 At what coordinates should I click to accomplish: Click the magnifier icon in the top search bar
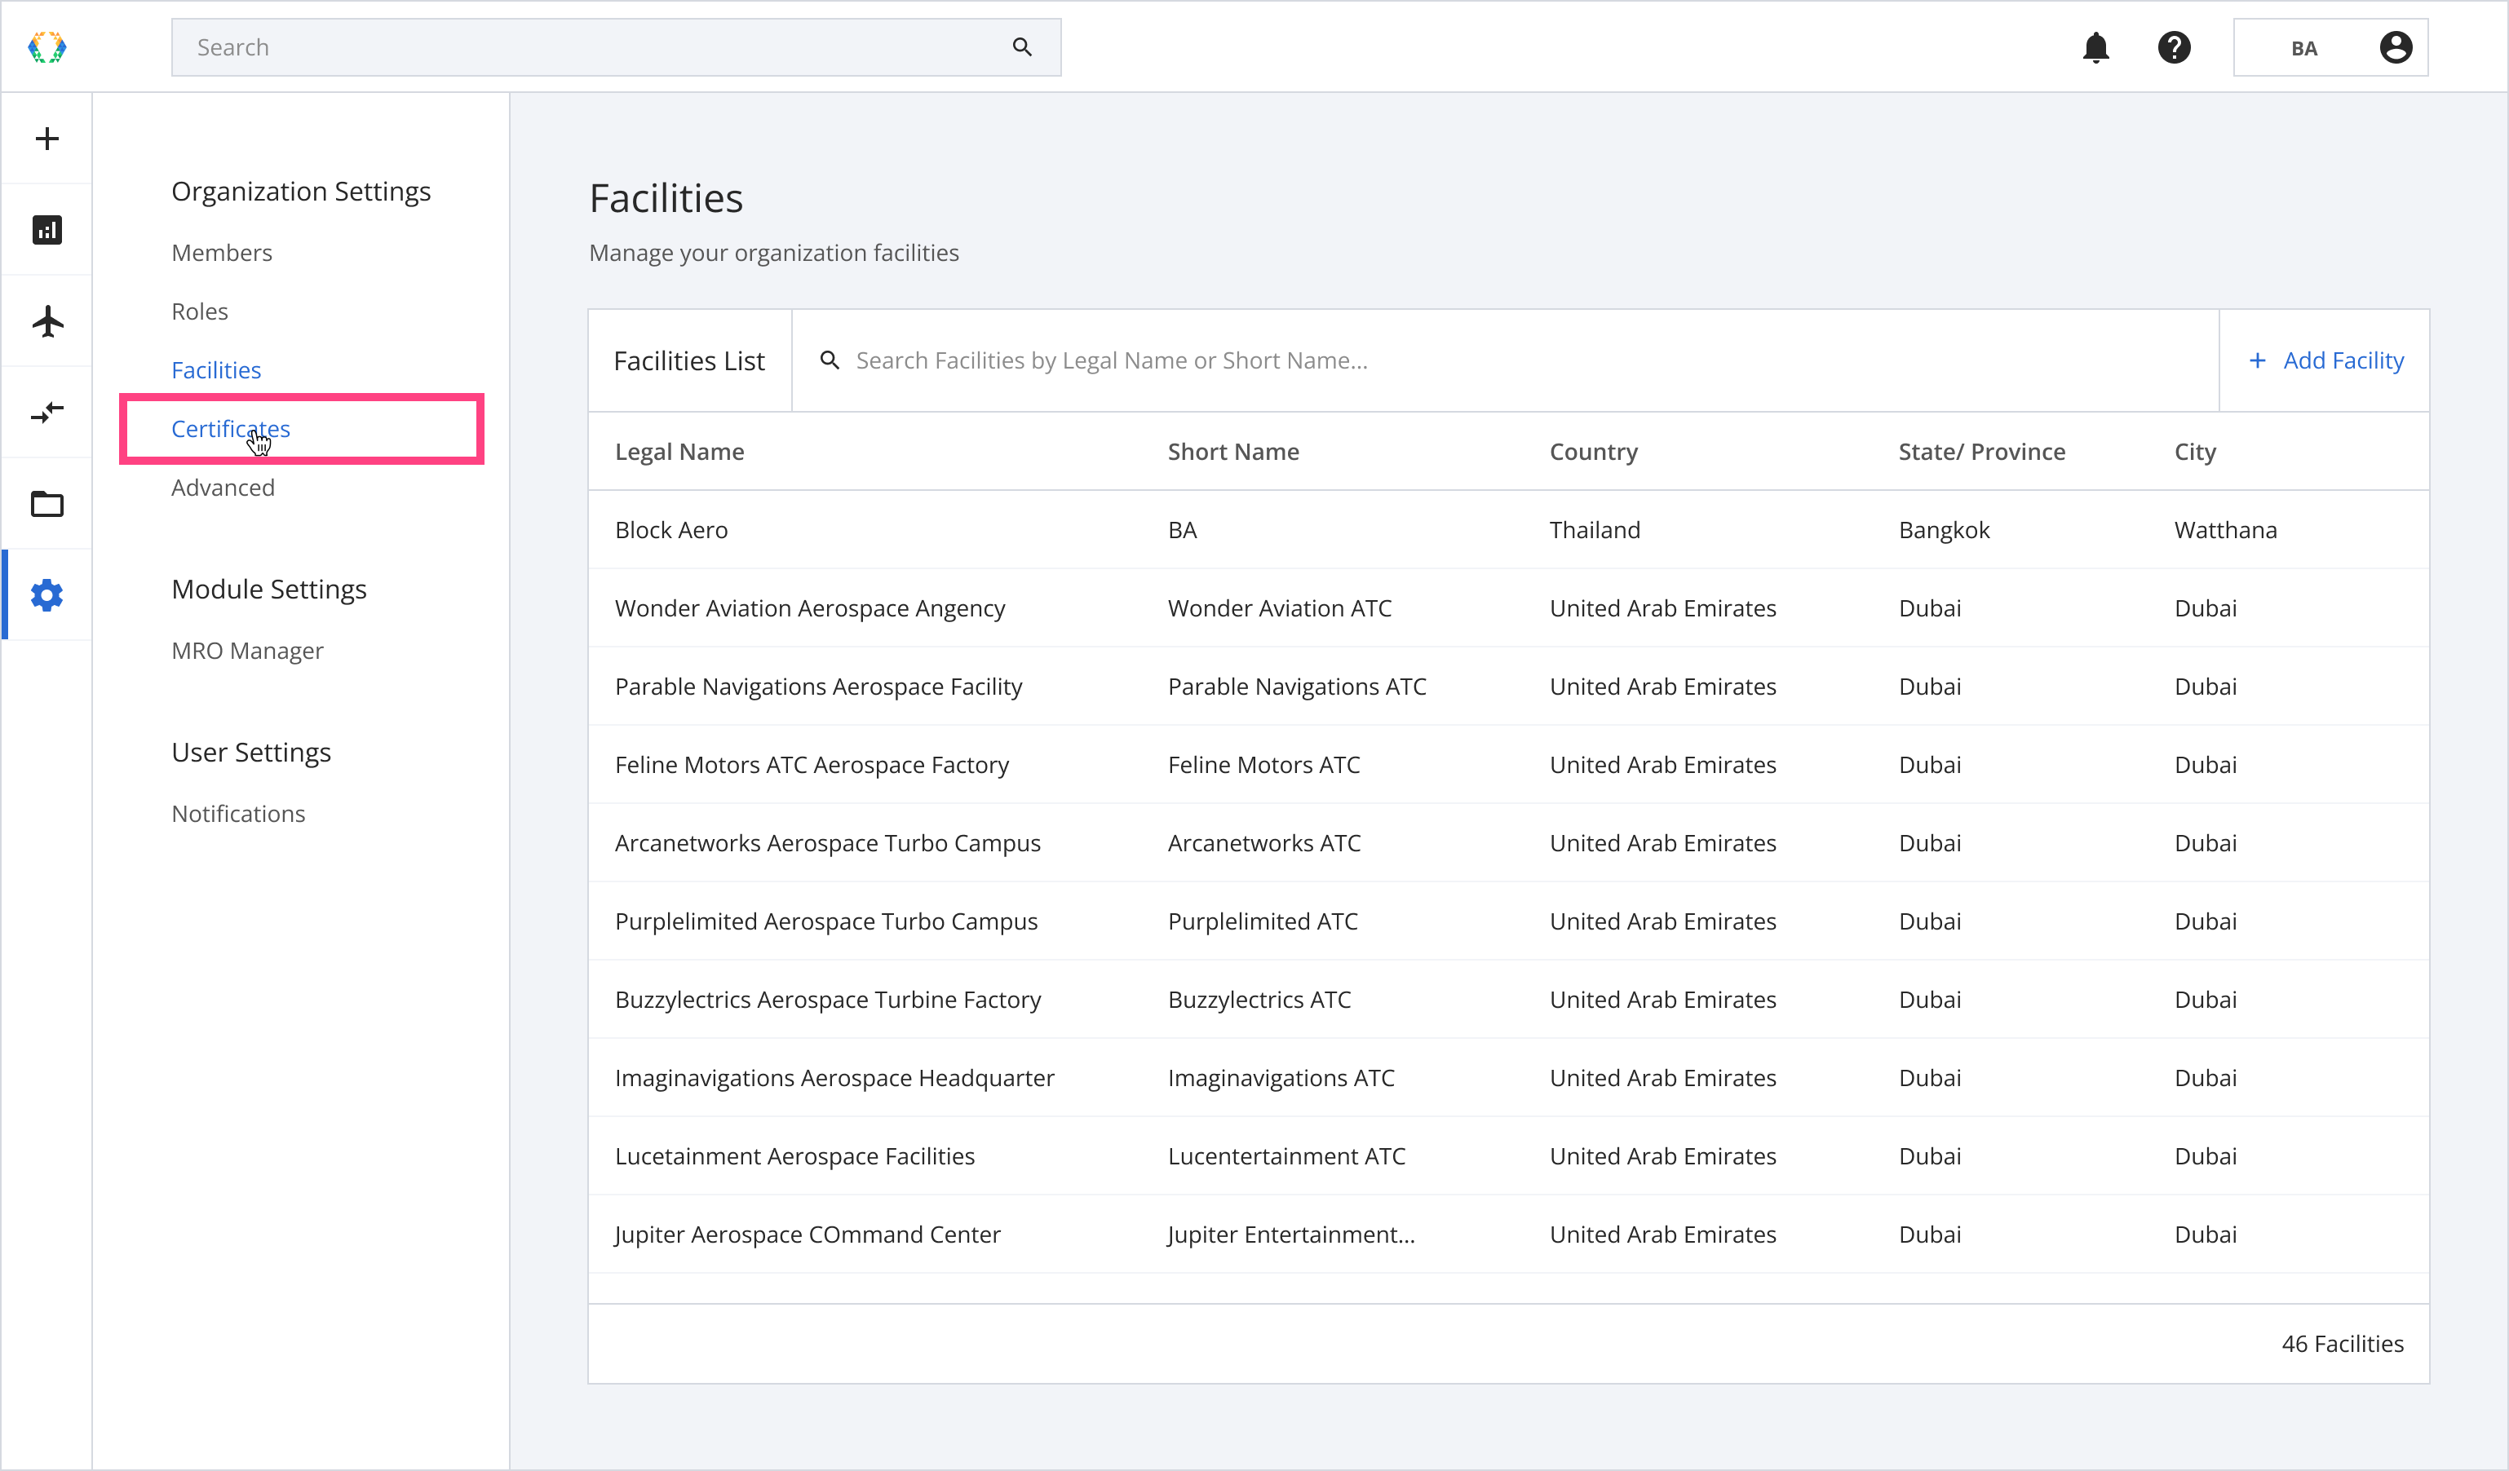pos(1021,46)
